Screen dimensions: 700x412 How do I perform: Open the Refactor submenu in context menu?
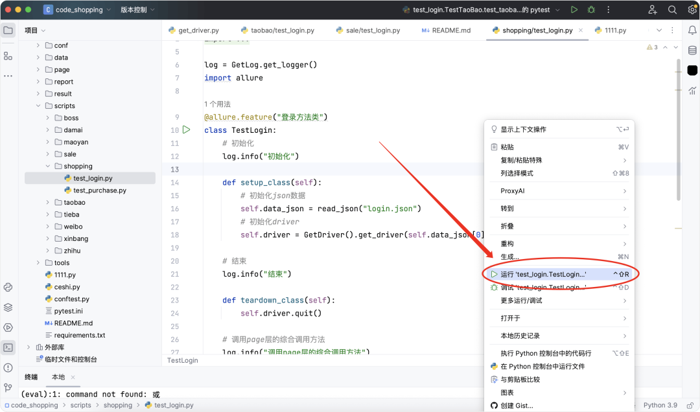(560, 244)
